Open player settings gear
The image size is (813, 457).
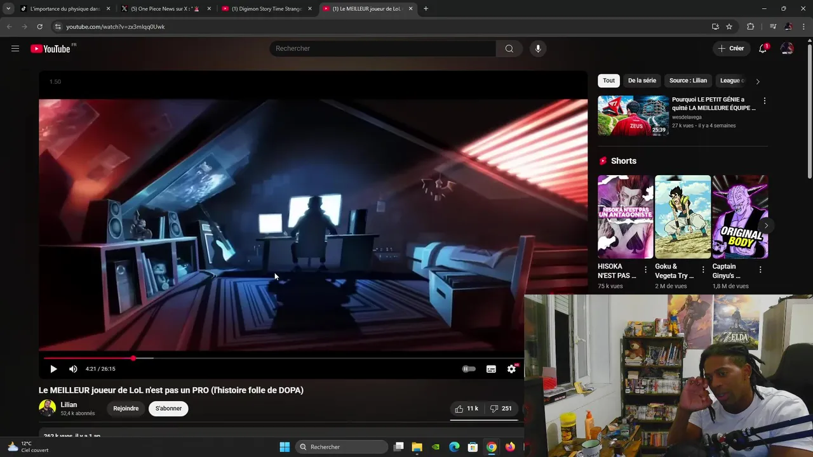click(x=512, y=369)
